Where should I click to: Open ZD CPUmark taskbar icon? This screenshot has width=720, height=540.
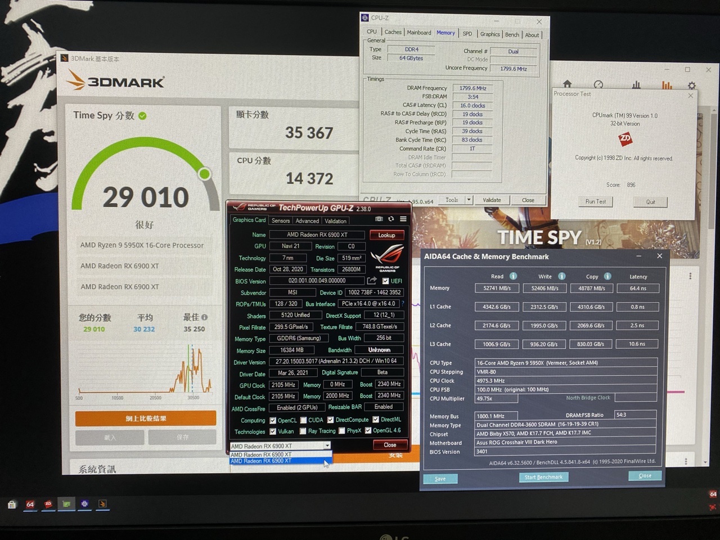48,505
